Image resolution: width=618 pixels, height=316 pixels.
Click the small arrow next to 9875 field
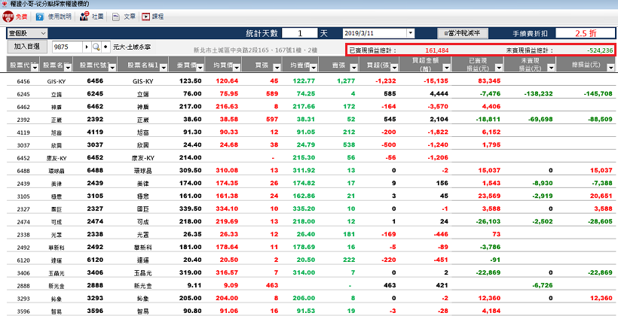coord(87,47)
